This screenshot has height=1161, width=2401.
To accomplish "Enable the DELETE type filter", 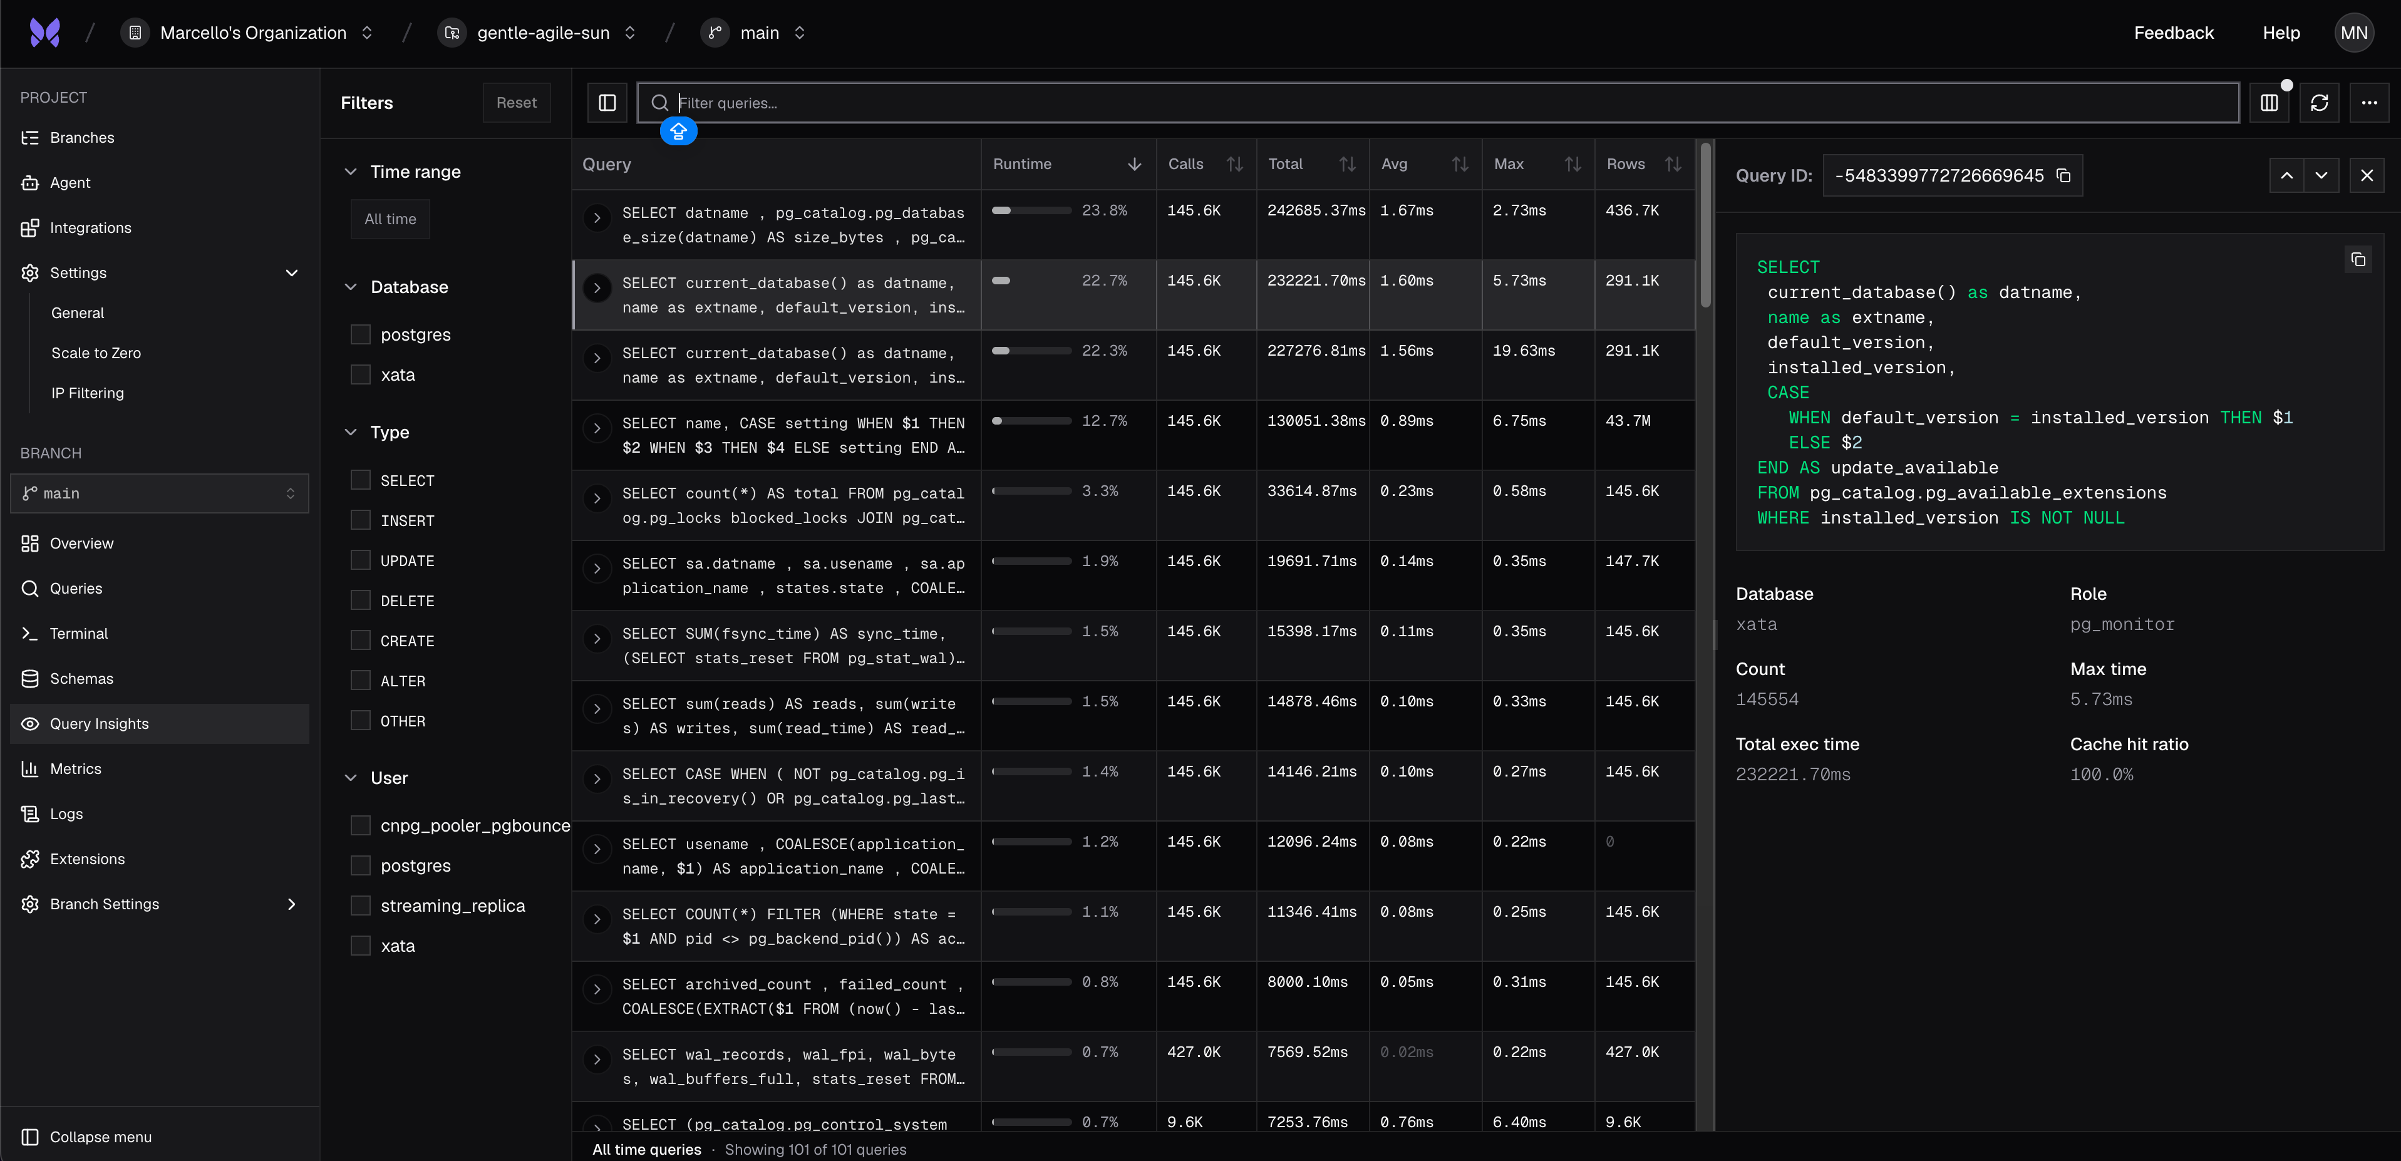I will coord(361,600).
